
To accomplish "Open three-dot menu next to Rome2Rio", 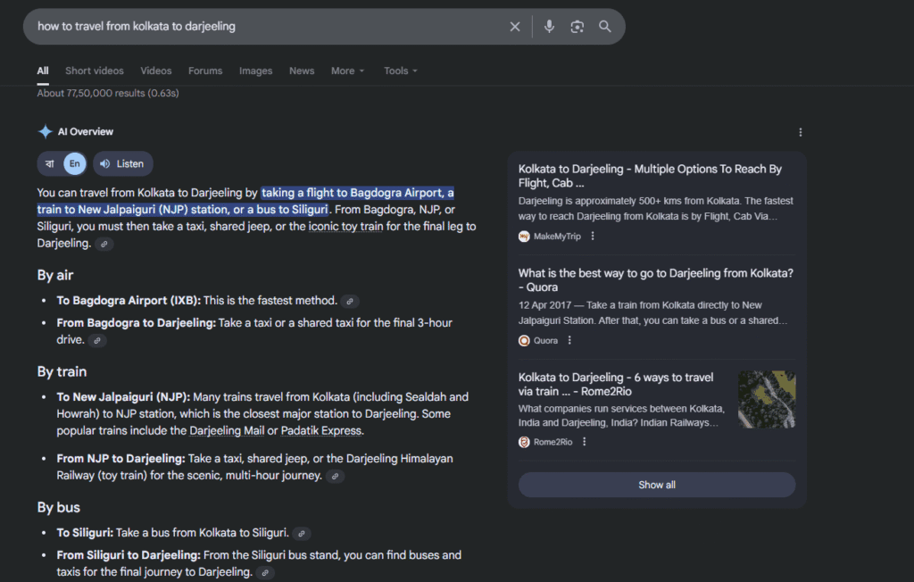I will coord(585,442).
